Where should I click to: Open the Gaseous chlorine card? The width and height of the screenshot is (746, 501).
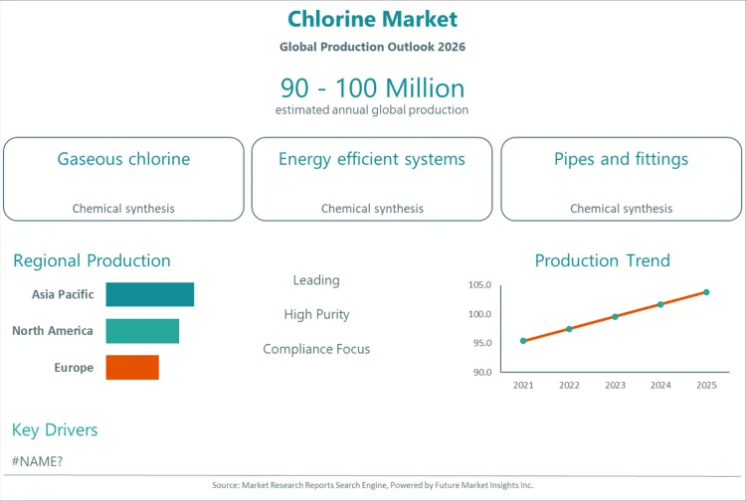pyautogui.click(x=123, y=179)
